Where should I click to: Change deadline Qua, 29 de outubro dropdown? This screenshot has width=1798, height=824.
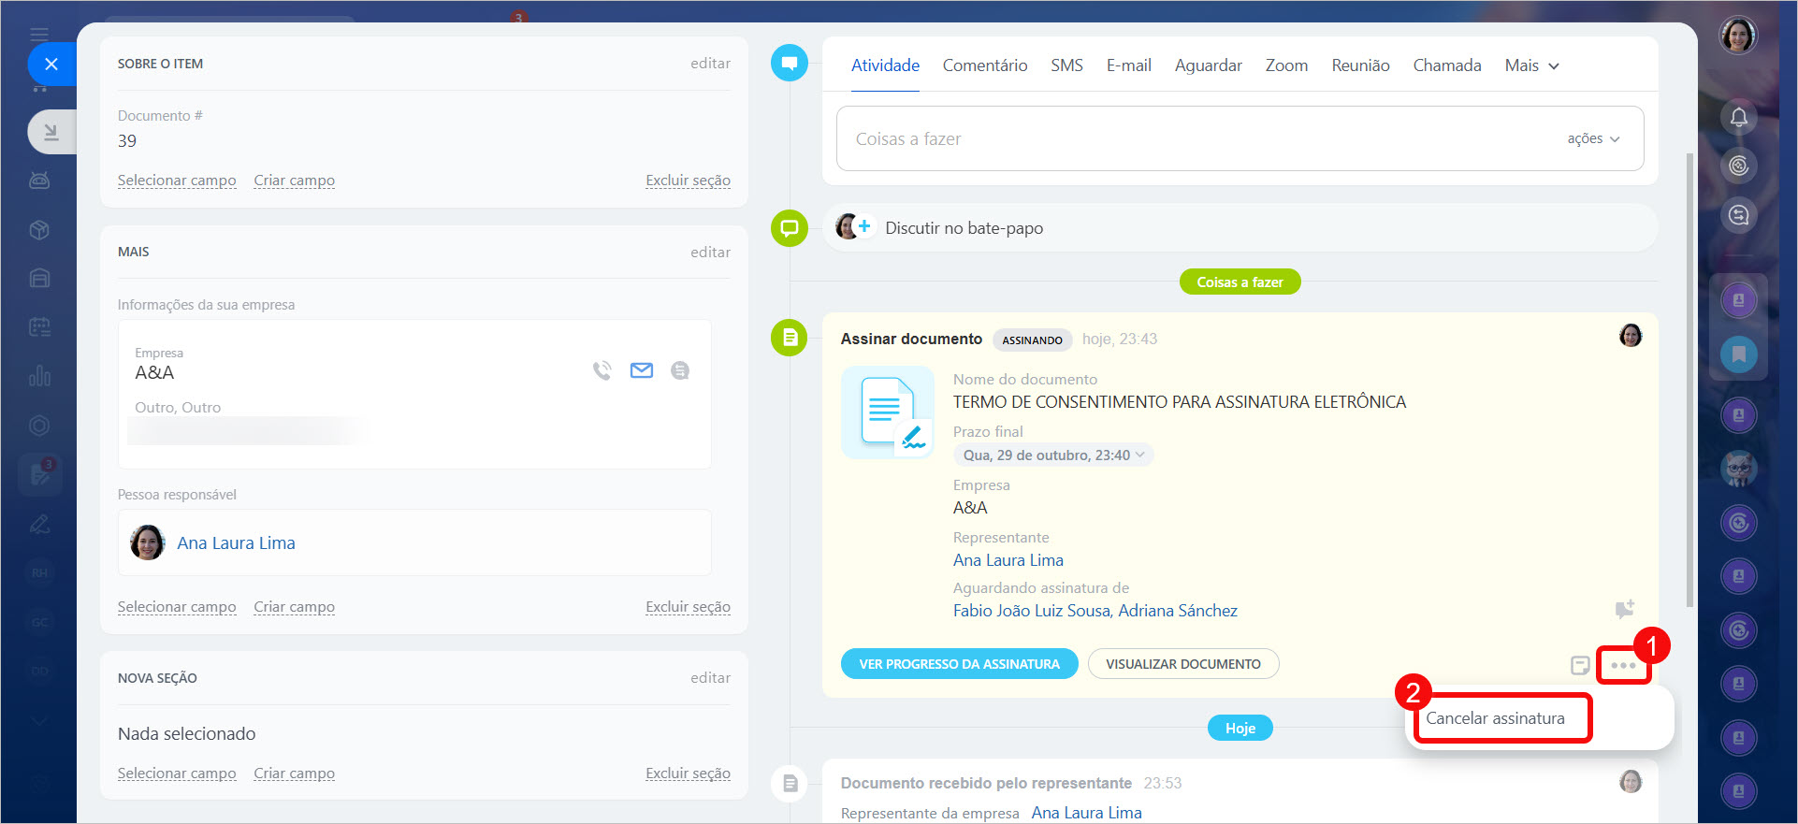1053,455
